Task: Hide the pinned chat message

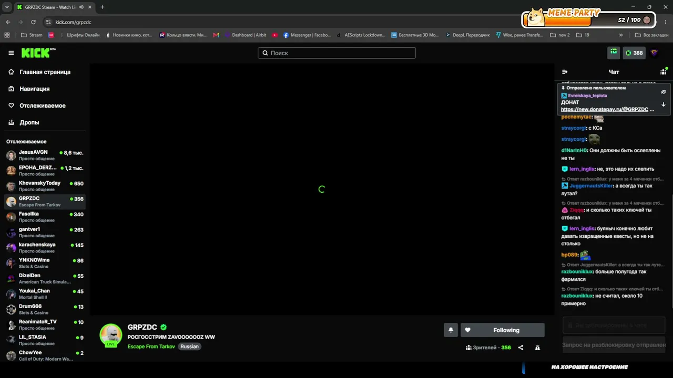Action: click(664, 92)
